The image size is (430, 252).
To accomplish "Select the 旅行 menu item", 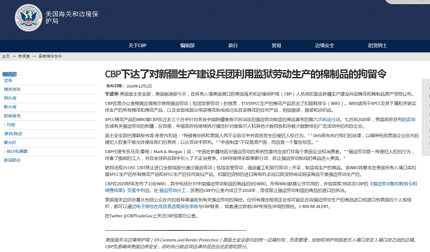I will 233,45.
